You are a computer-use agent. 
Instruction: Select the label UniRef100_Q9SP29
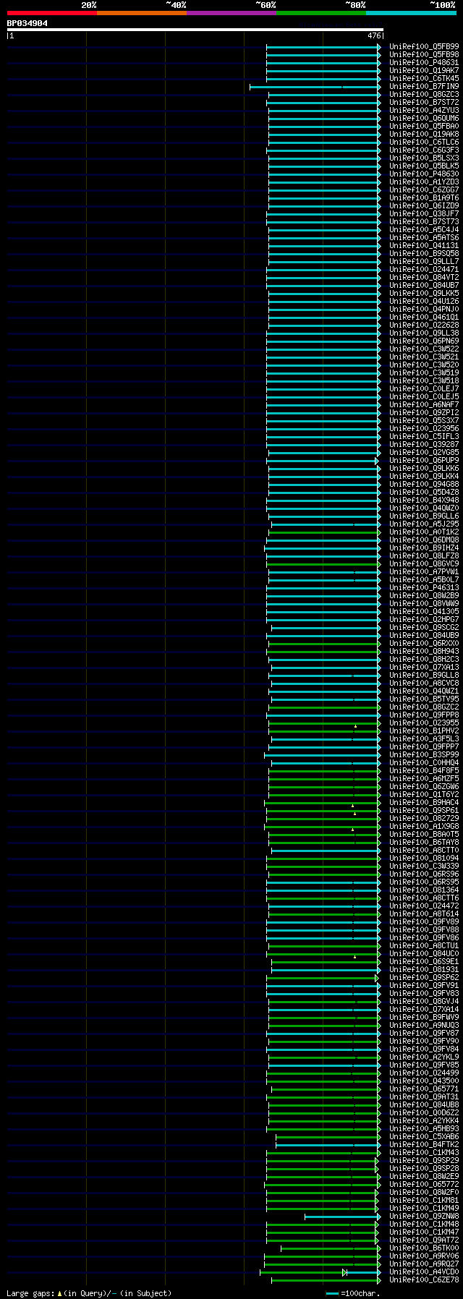(424, 1160)
